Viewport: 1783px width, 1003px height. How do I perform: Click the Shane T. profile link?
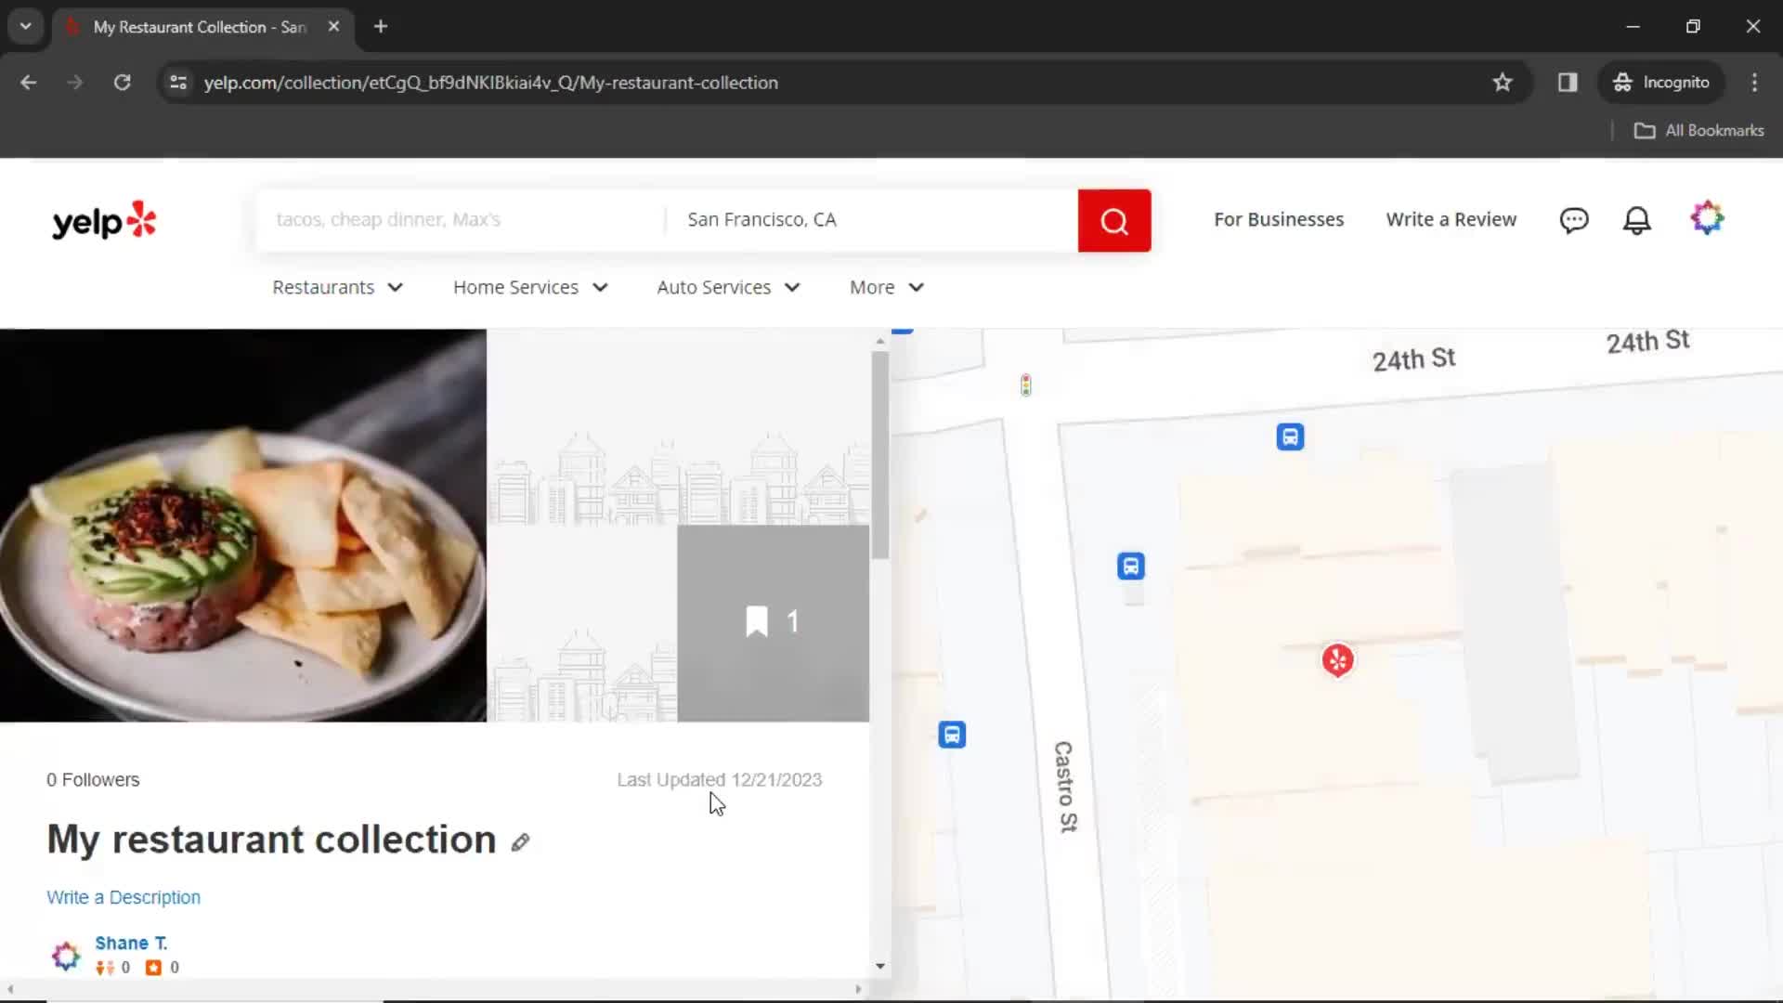(130, 942)
